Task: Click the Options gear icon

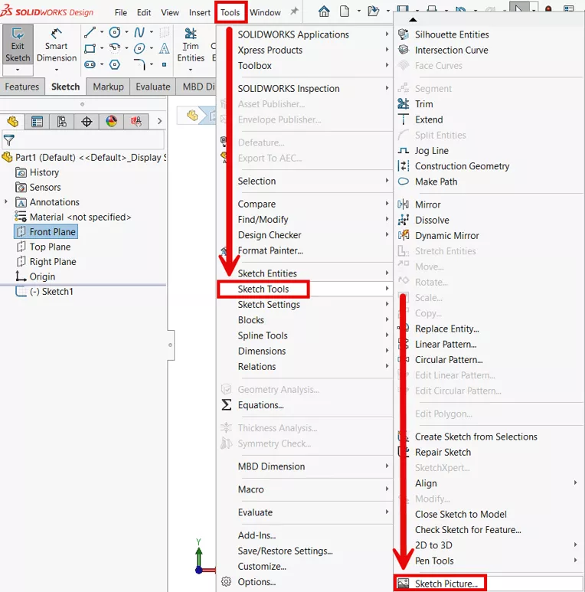Action: (x=226, y=582)
